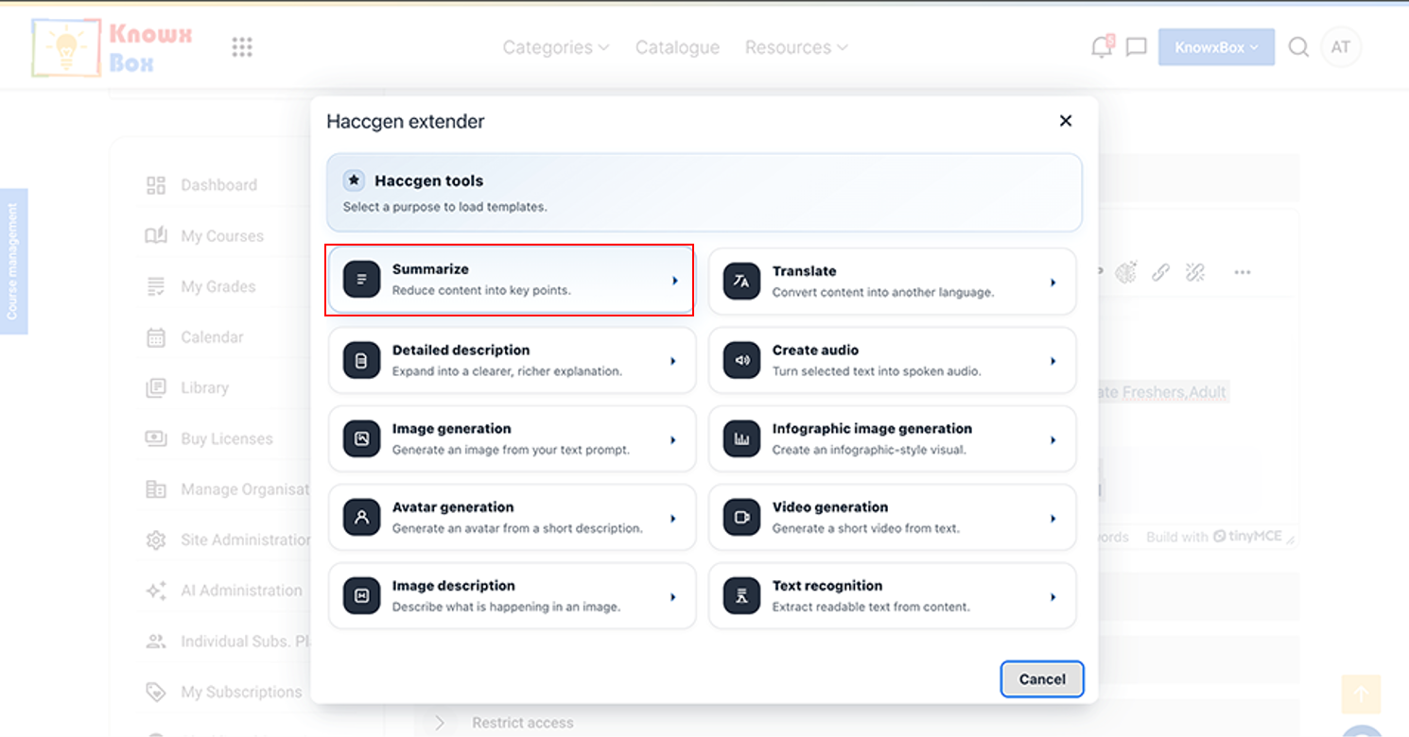Viewport: 1409px width, 737px height.
Task: Open the KnowxBox dropdown
Action: tap(1216, 47)
